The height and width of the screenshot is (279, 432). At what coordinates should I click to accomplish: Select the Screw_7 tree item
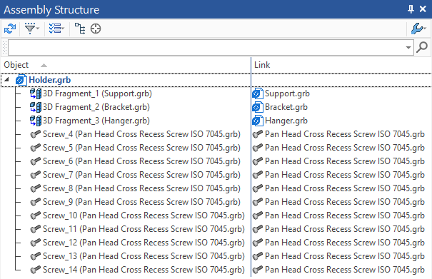pyautogui.click(x=141, y=175)
